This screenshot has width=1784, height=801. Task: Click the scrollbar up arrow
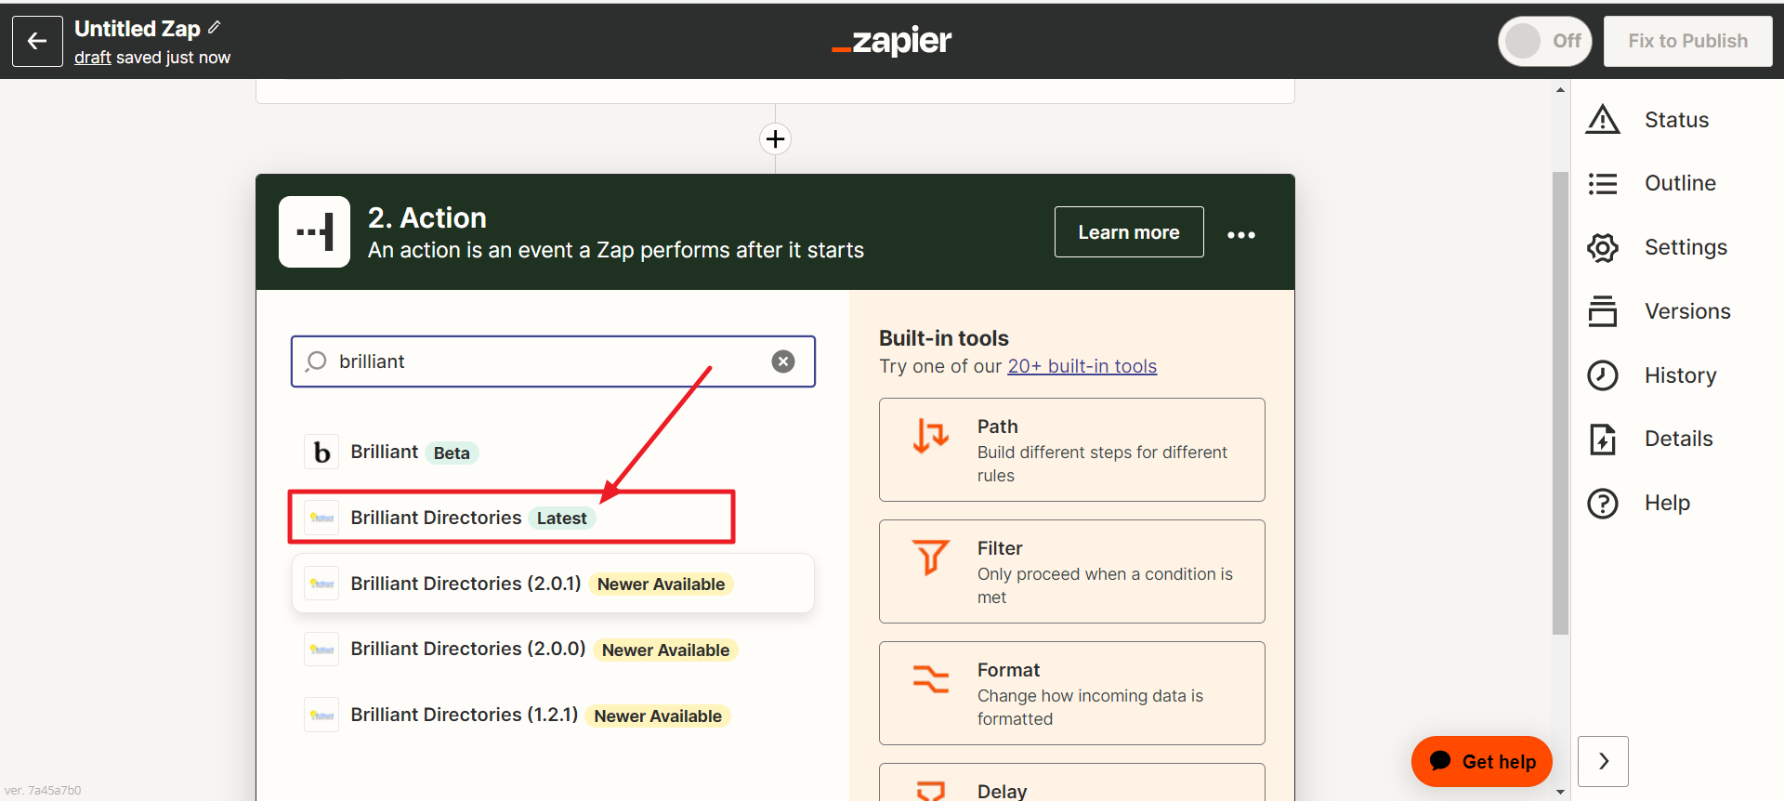click(x=1560, y=90)
